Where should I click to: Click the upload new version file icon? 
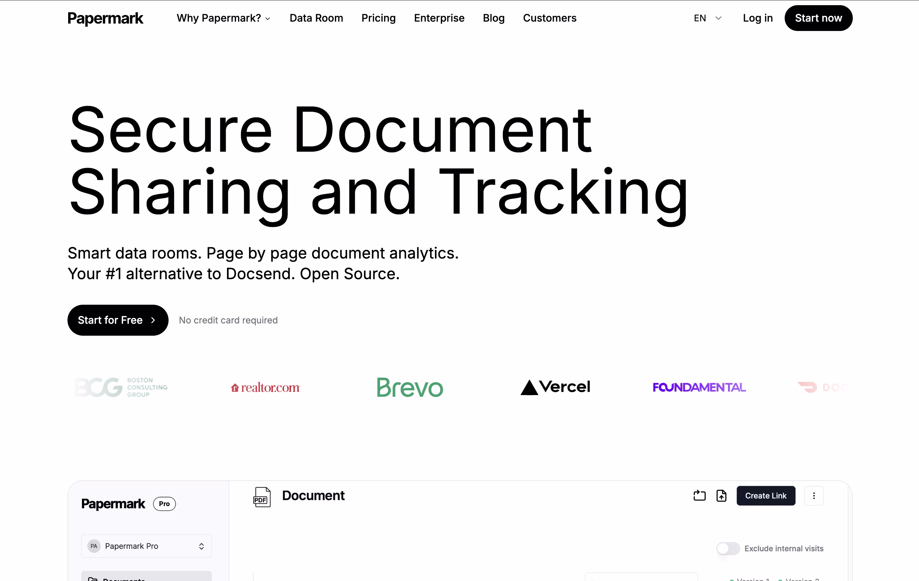721,495
